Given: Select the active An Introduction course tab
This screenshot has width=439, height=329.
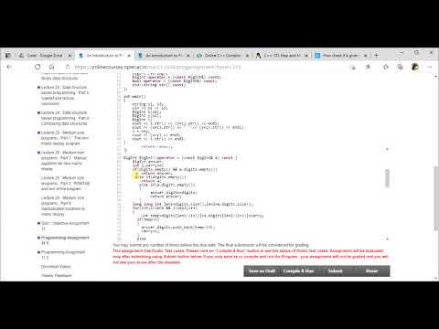Looking at the screenshot, I should pos(103,56).
